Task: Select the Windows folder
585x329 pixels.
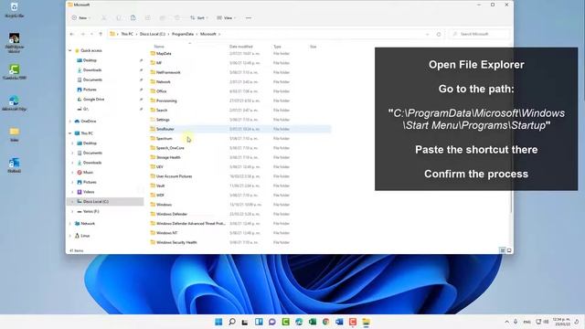Action: (164, 205)
